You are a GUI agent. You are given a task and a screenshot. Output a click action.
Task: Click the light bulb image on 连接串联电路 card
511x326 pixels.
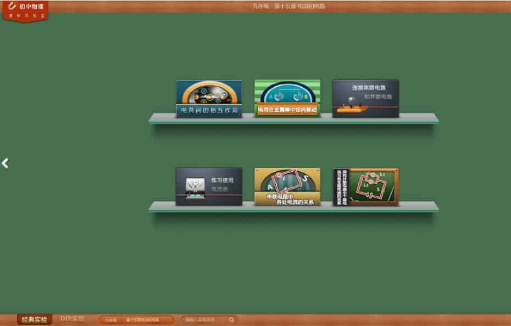[x=349, y=102]
